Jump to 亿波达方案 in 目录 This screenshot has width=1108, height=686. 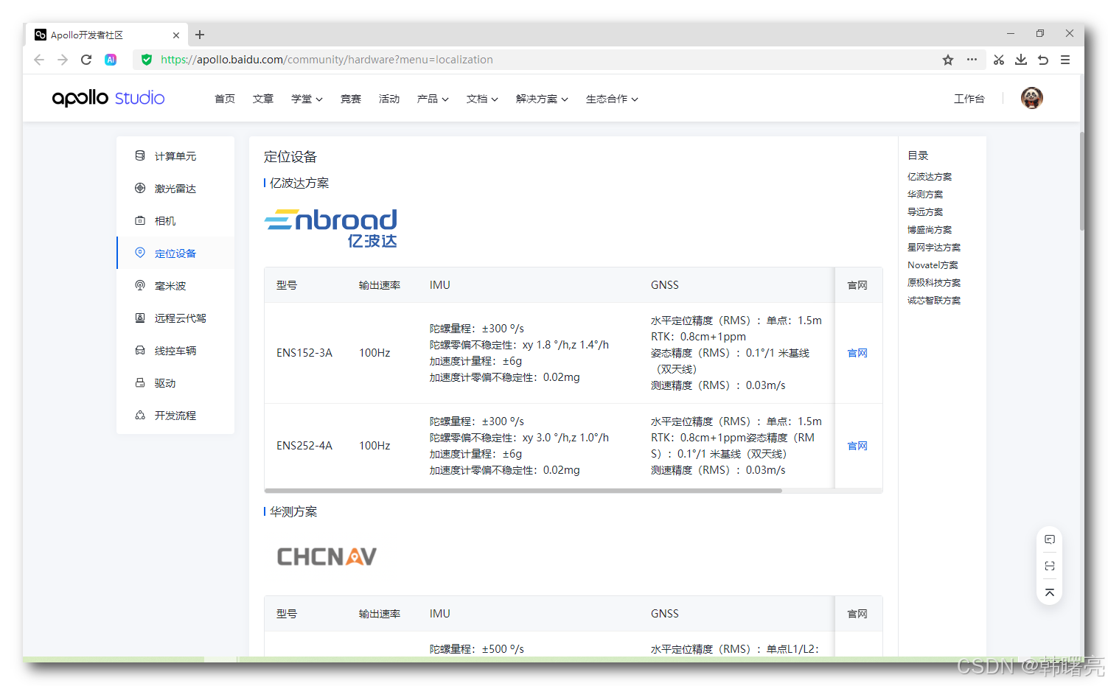coord(930,177)
